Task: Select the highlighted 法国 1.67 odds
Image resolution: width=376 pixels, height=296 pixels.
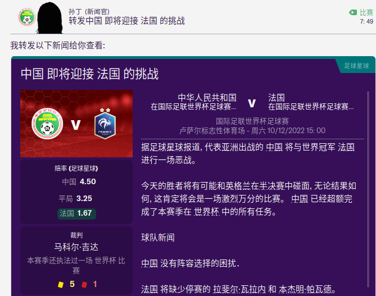Action: tap(76, 213)
